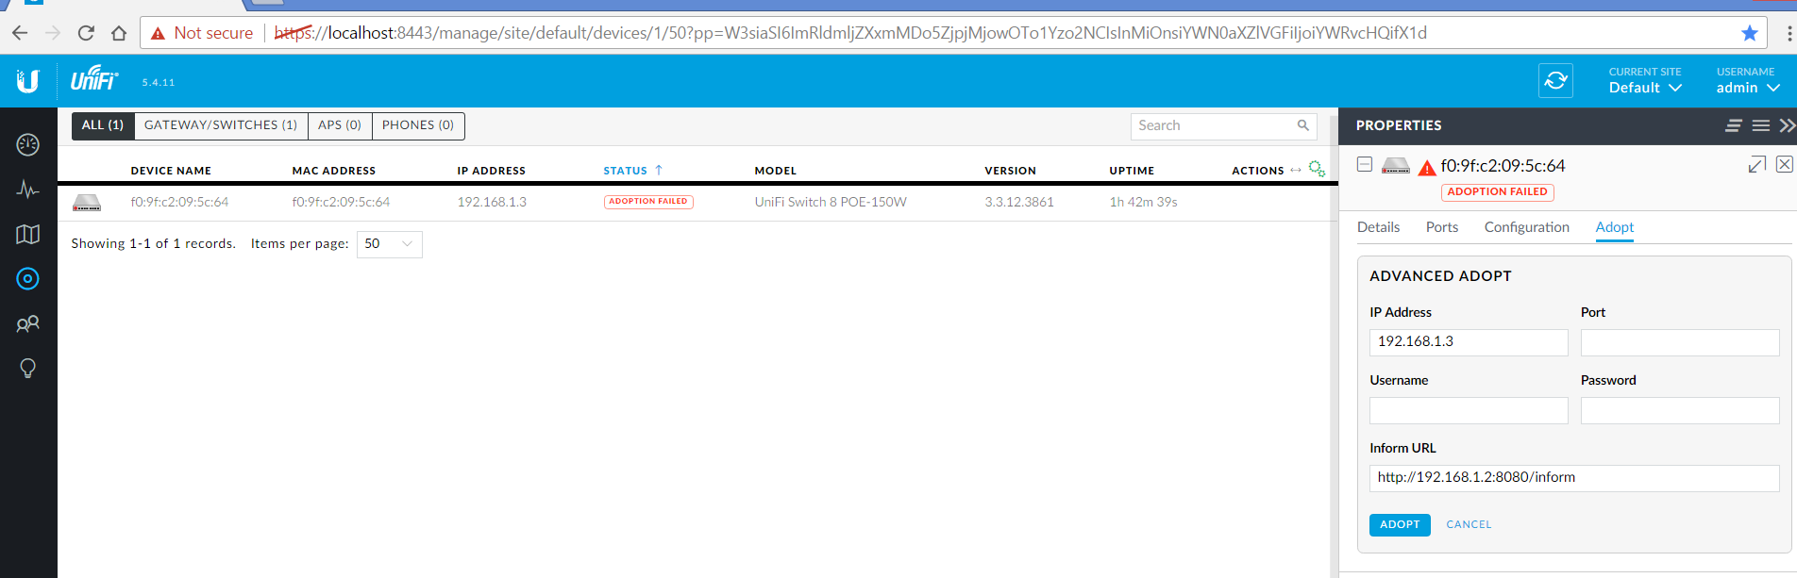
Task: Bookmark this page with the star
Action: pyautogui.click(x=1750, y=33)
